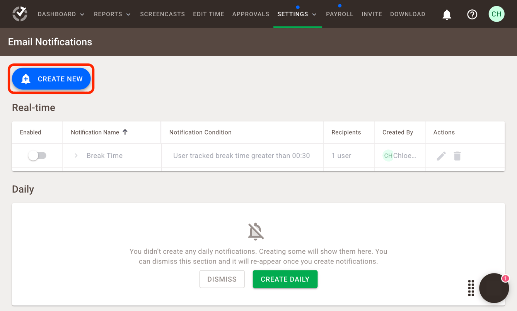Delete Break Time using the trash icon
Image resolution: width=517 pixels, height=311 pixels.
coord(457,155)
